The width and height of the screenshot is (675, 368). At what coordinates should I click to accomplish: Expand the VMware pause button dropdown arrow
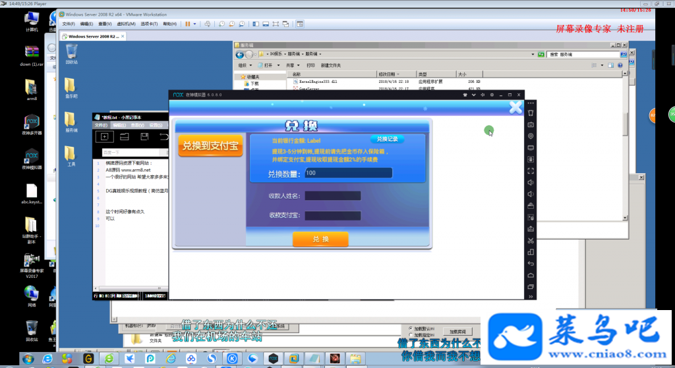pos(194,24)
